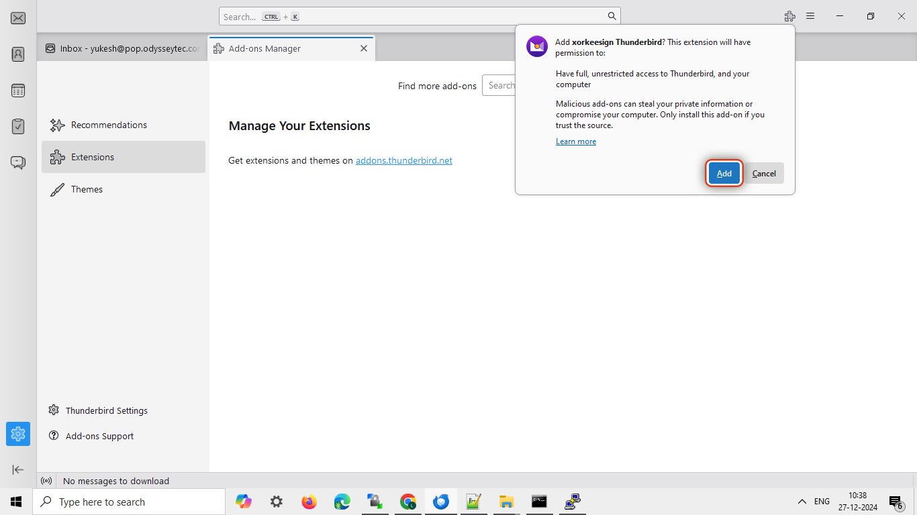This screenshot has height=515, width=917.
Task: Open the Recommendations category
Action: tap(124, 125)
